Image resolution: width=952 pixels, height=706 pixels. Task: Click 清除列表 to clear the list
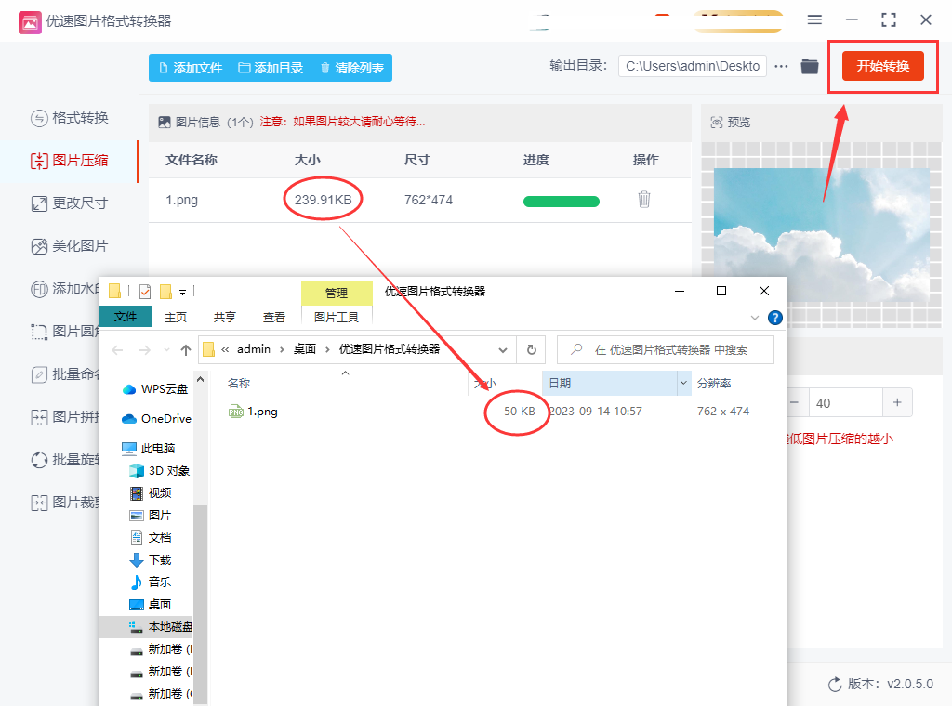pos(352,68)
